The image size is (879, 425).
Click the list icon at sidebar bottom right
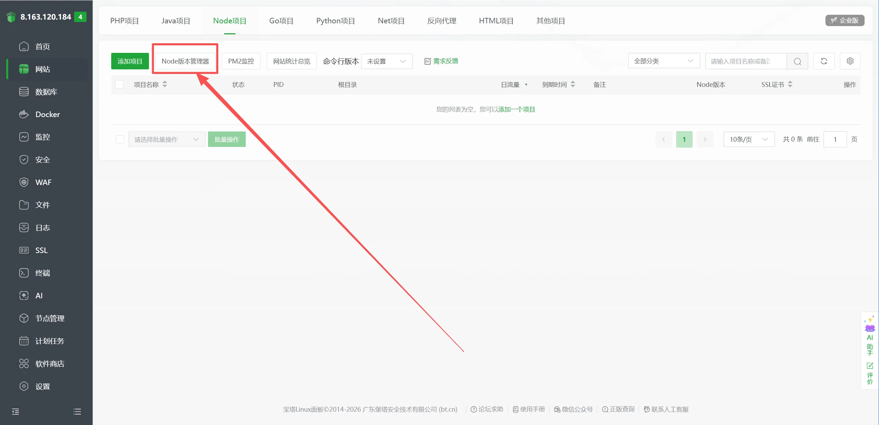coord(77,411)
